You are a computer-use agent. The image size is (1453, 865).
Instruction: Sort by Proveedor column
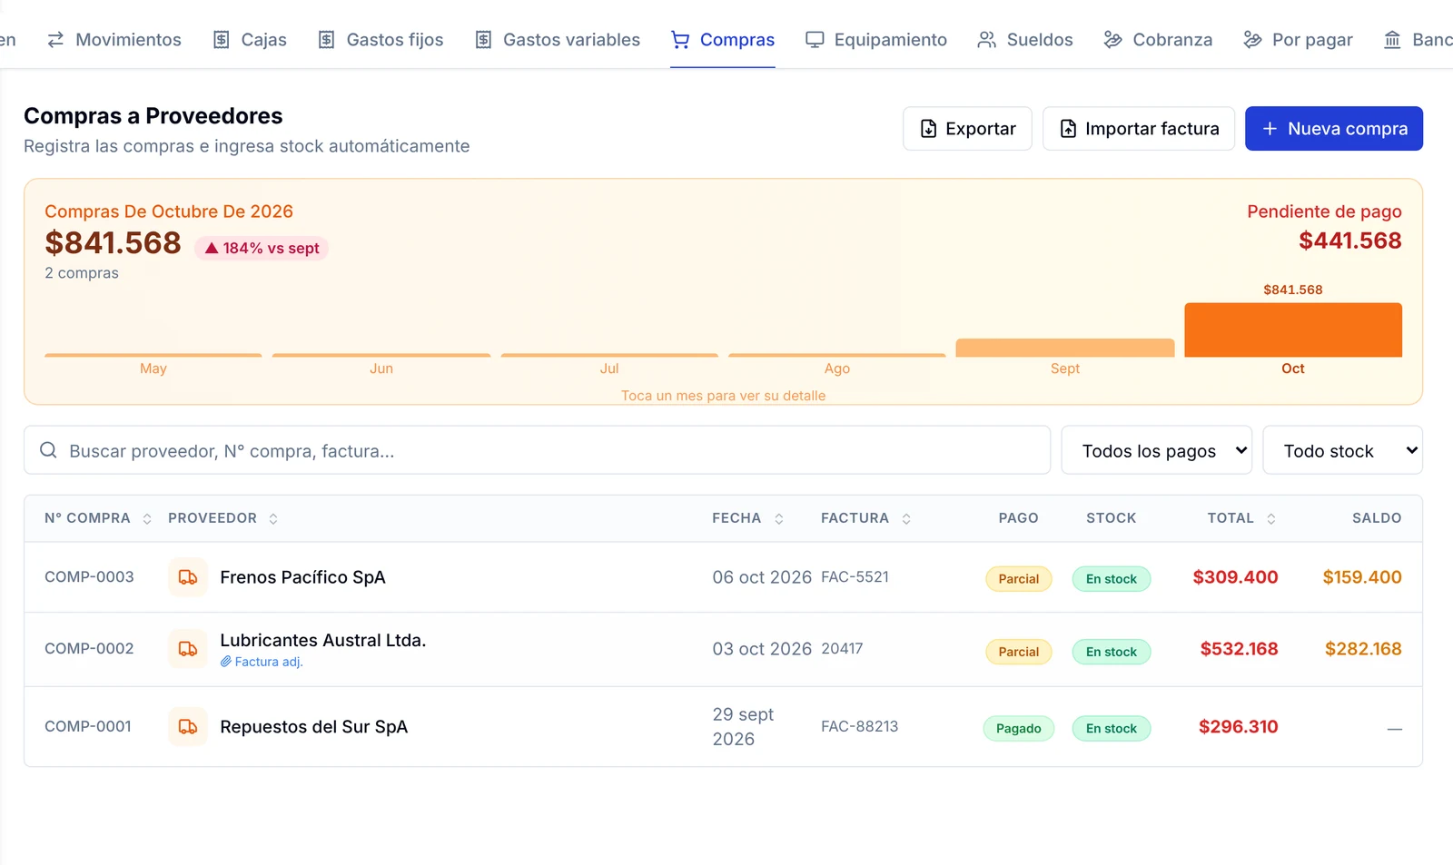click(223, 518)
